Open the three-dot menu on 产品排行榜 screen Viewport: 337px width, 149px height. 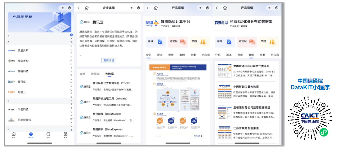(x=62, y=8)
